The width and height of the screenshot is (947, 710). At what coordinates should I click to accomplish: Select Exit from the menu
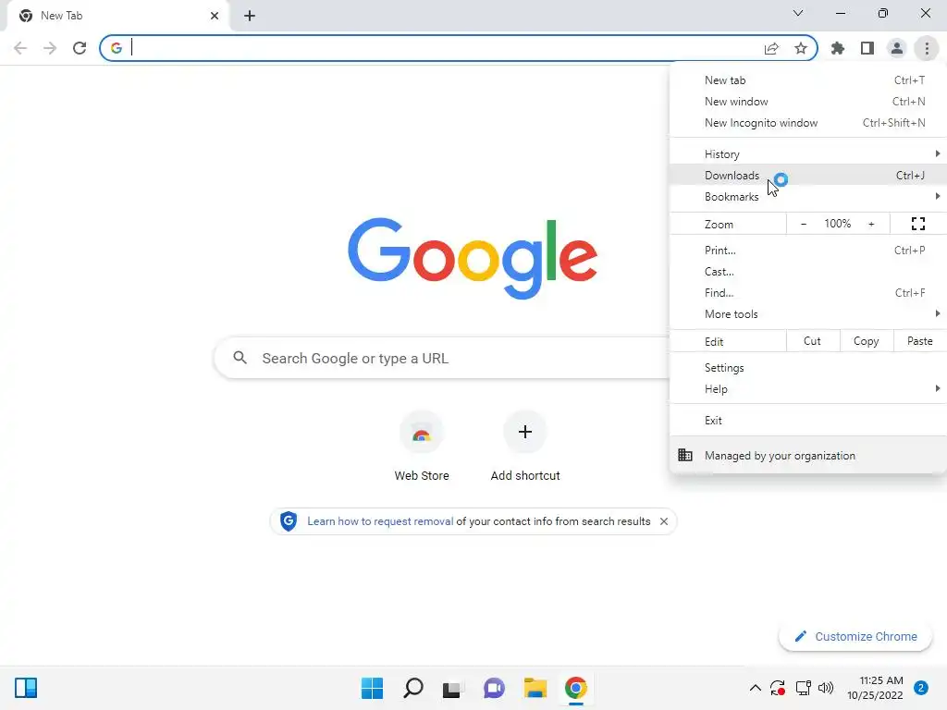point(808,421)
